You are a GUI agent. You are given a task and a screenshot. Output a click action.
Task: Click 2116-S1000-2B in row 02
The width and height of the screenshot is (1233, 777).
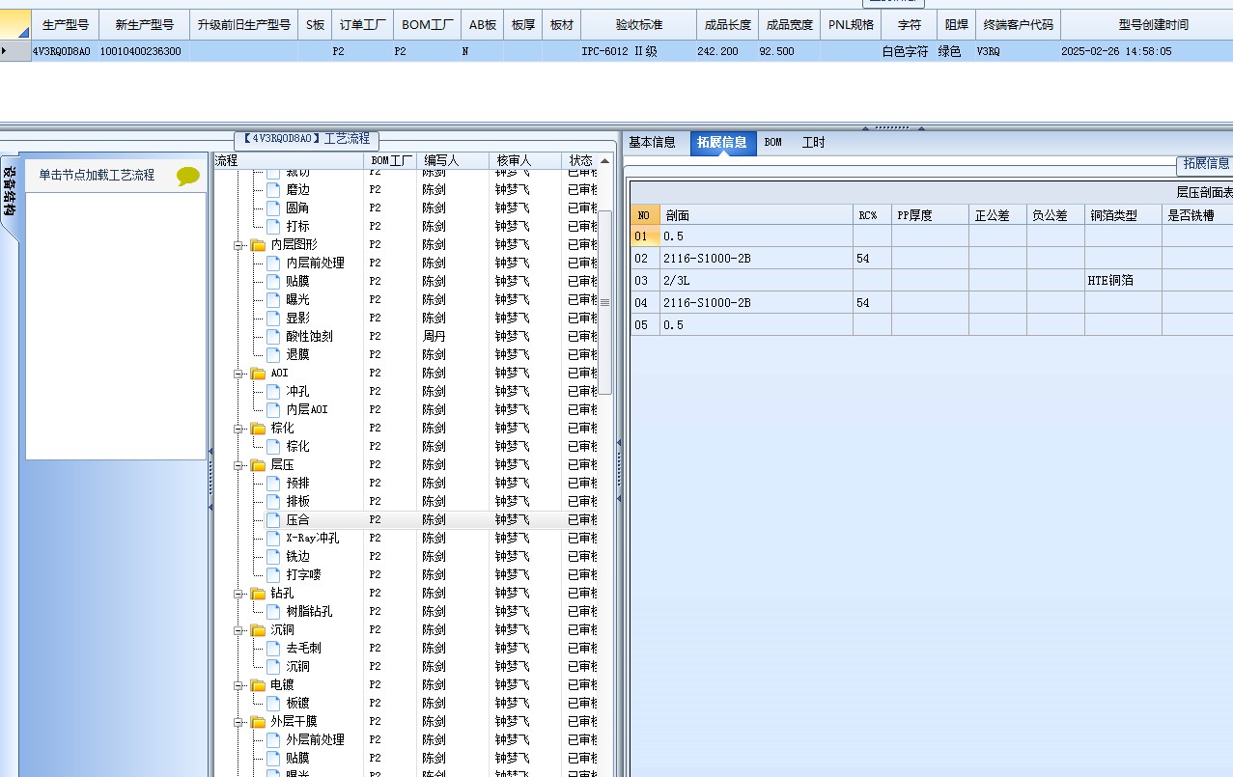coord(756,258)
